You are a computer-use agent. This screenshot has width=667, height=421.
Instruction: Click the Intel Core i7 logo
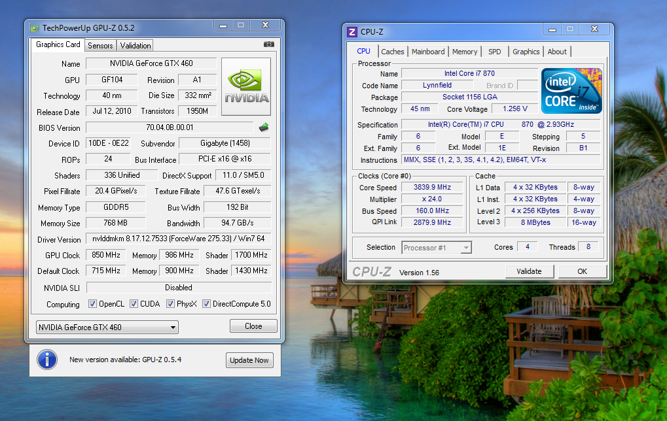point(571,90)
